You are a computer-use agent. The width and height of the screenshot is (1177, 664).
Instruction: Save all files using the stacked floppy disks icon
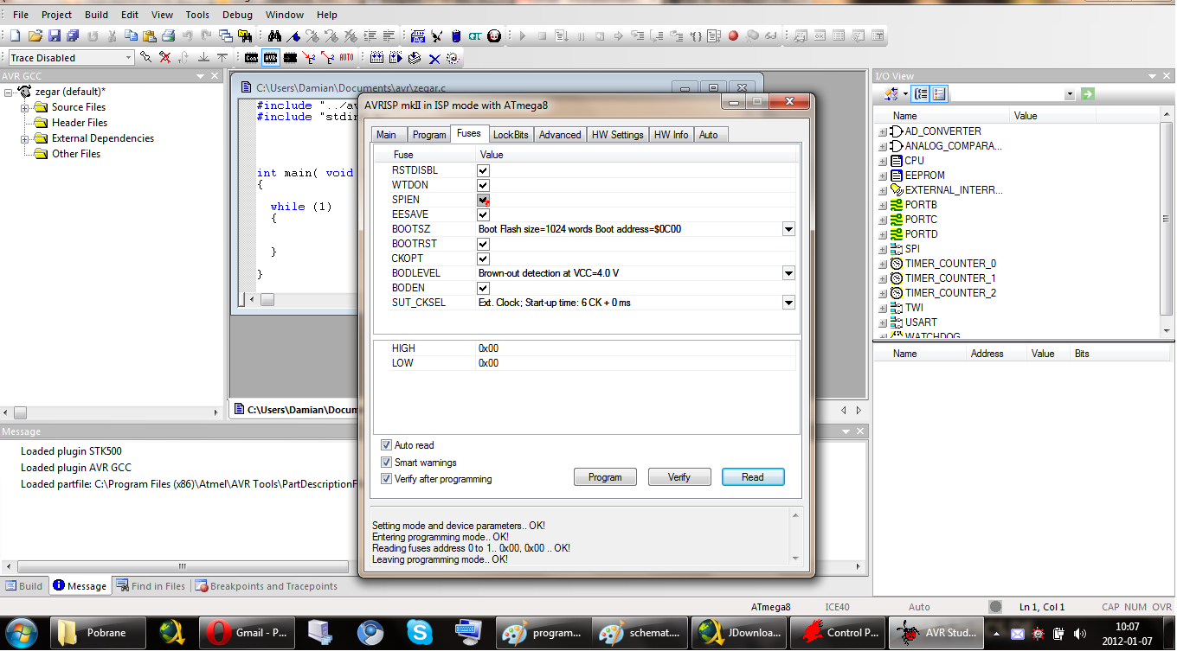point(73,36)
